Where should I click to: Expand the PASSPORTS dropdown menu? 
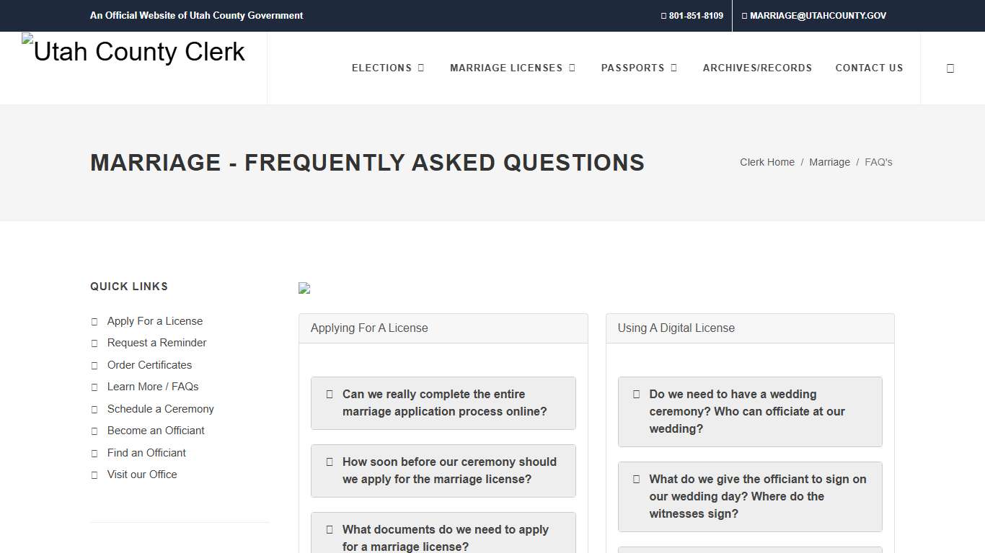[639, 68]
